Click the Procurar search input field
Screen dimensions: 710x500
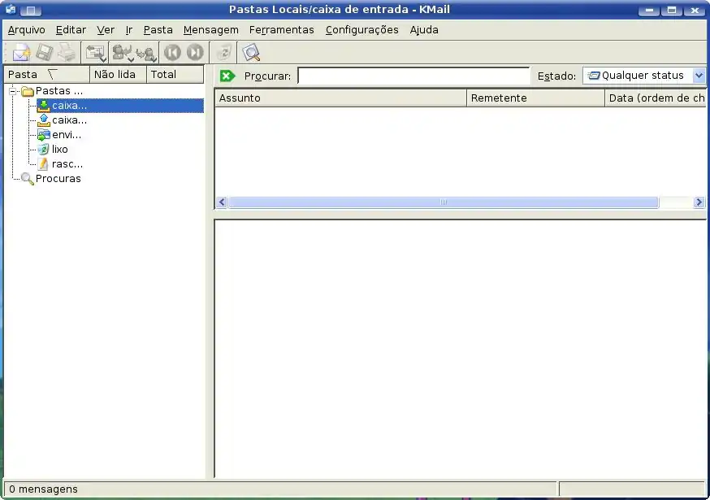click(x=413, y=76)
